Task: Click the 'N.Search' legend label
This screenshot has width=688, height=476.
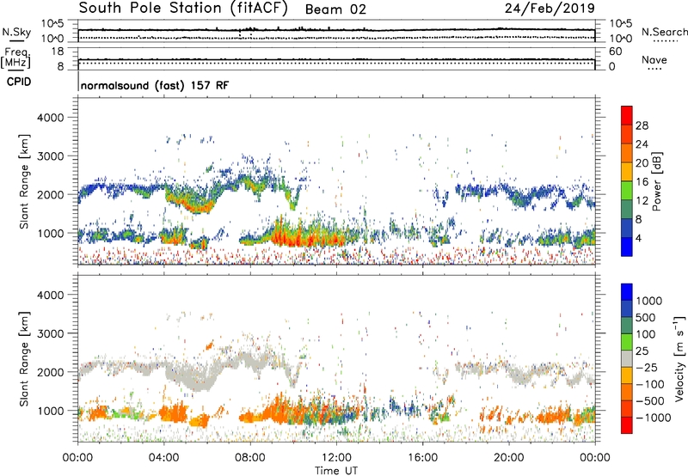Action: [x=664, y=32]
